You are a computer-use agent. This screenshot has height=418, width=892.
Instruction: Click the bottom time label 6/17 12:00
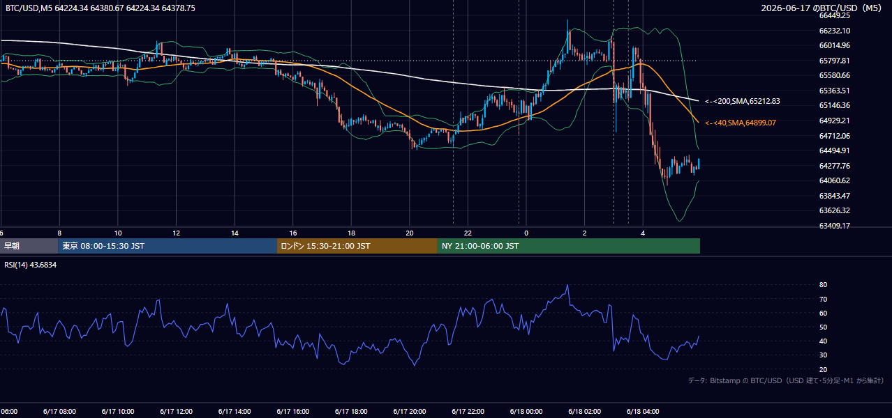pos(177,412)
